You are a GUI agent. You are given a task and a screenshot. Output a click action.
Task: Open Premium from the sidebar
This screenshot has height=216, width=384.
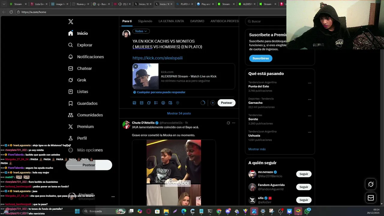81,127
